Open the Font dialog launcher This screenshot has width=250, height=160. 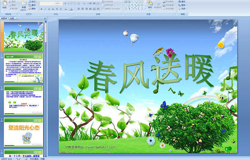click(x=74, y=14)
